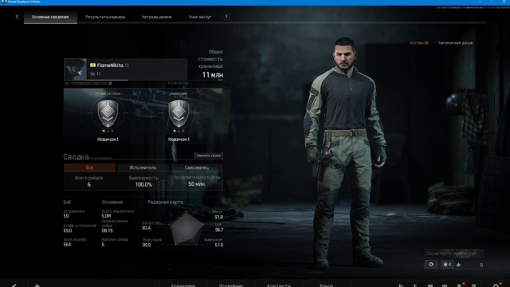The image size is (510, 287).
Task: Click the Ур. 11 level label
Action: pos(96,74)
